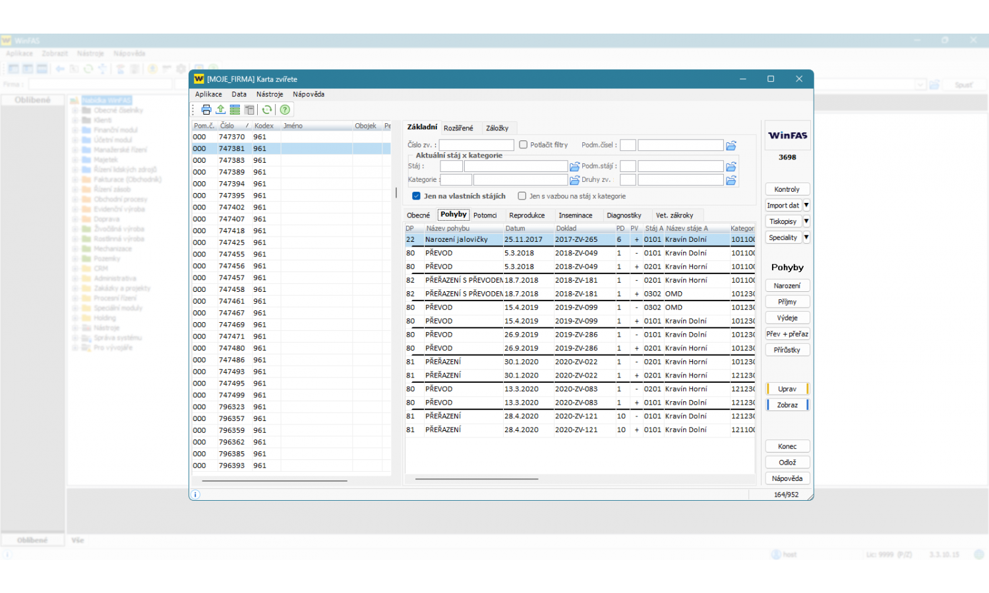989x593 pixels.
Task: Click the green refresh icon
Action: pyautogui.click(x=267, y=110)
